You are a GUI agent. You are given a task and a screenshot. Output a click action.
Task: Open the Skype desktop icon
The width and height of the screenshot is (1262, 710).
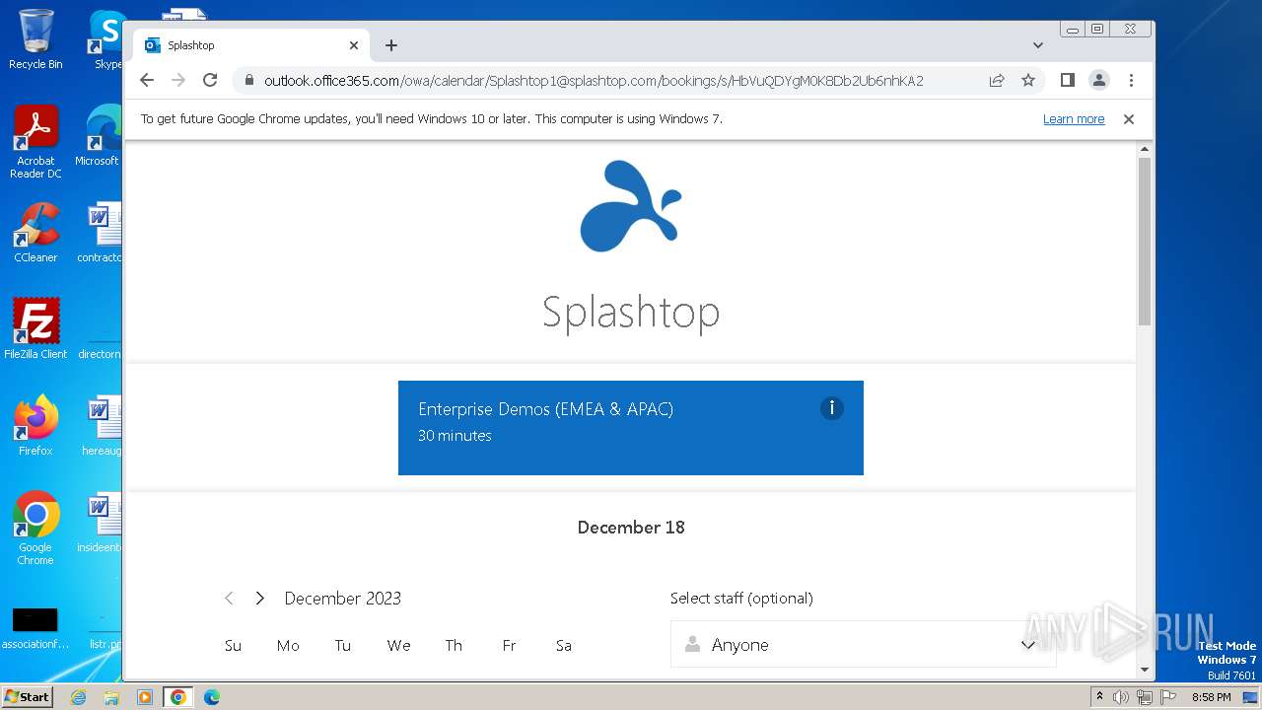click(107, 39)
